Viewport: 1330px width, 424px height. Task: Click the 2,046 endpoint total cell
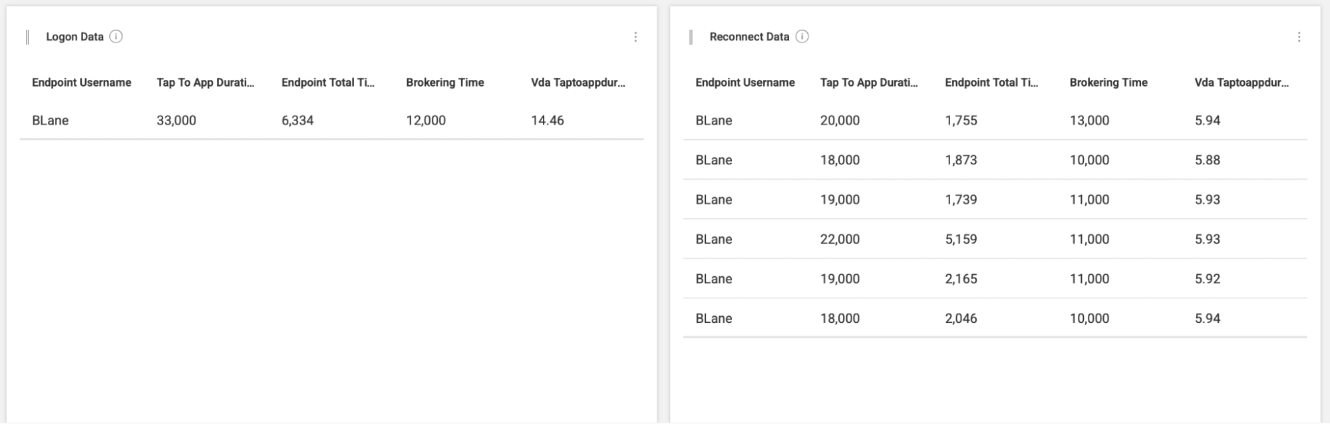961,318
